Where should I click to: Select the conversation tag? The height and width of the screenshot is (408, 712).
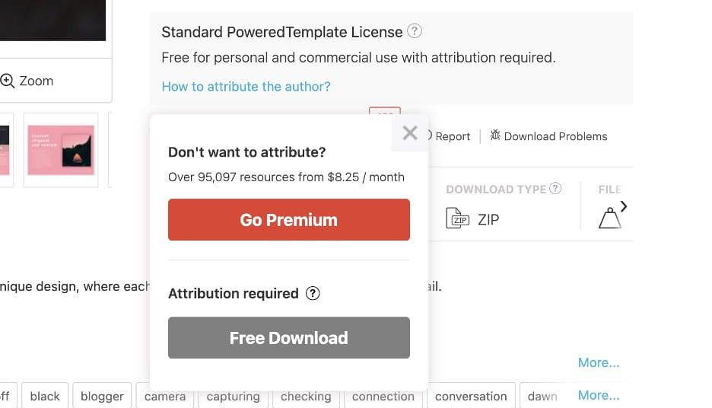471,396
